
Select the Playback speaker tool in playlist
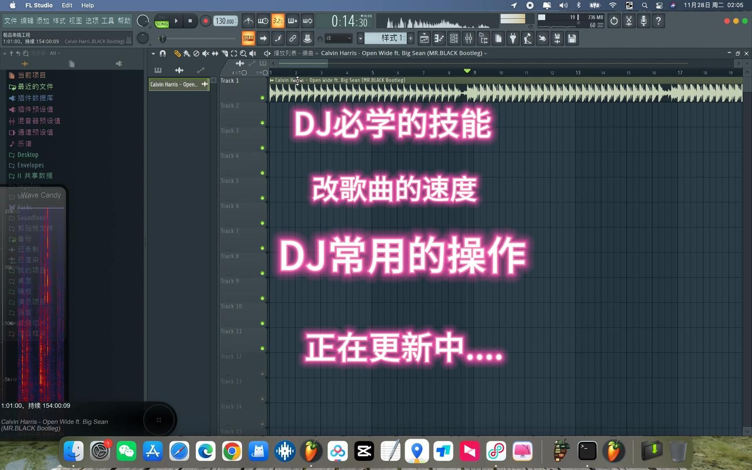(x=253, y=53)
